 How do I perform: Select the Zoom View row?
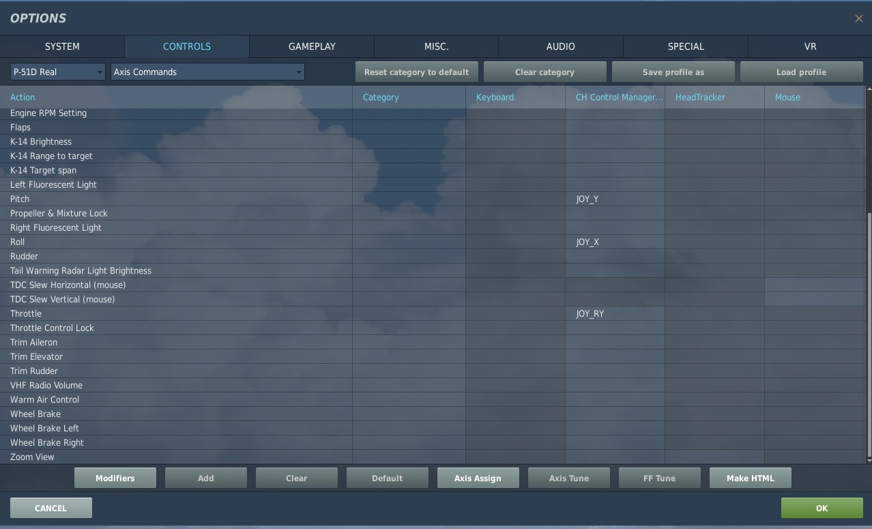[x=432, y=457]
